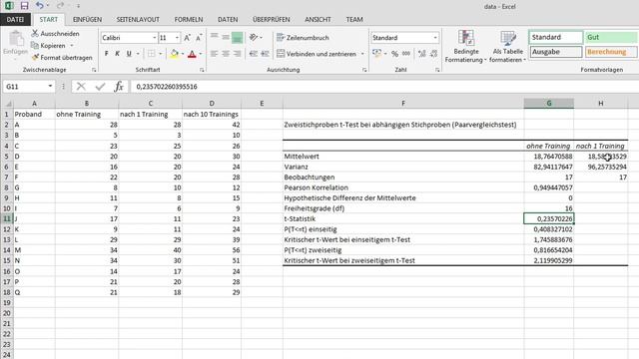This screenshot has width=639, height=359.
Task: Apply the Gut cell style
Action: pyautogui.click(x=610, y=37)
